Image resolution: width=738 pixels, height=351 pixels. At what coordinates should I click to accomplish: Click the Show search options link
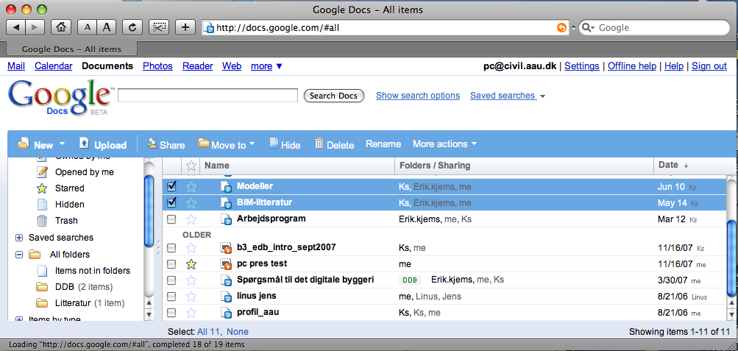(x=417, y=96)
